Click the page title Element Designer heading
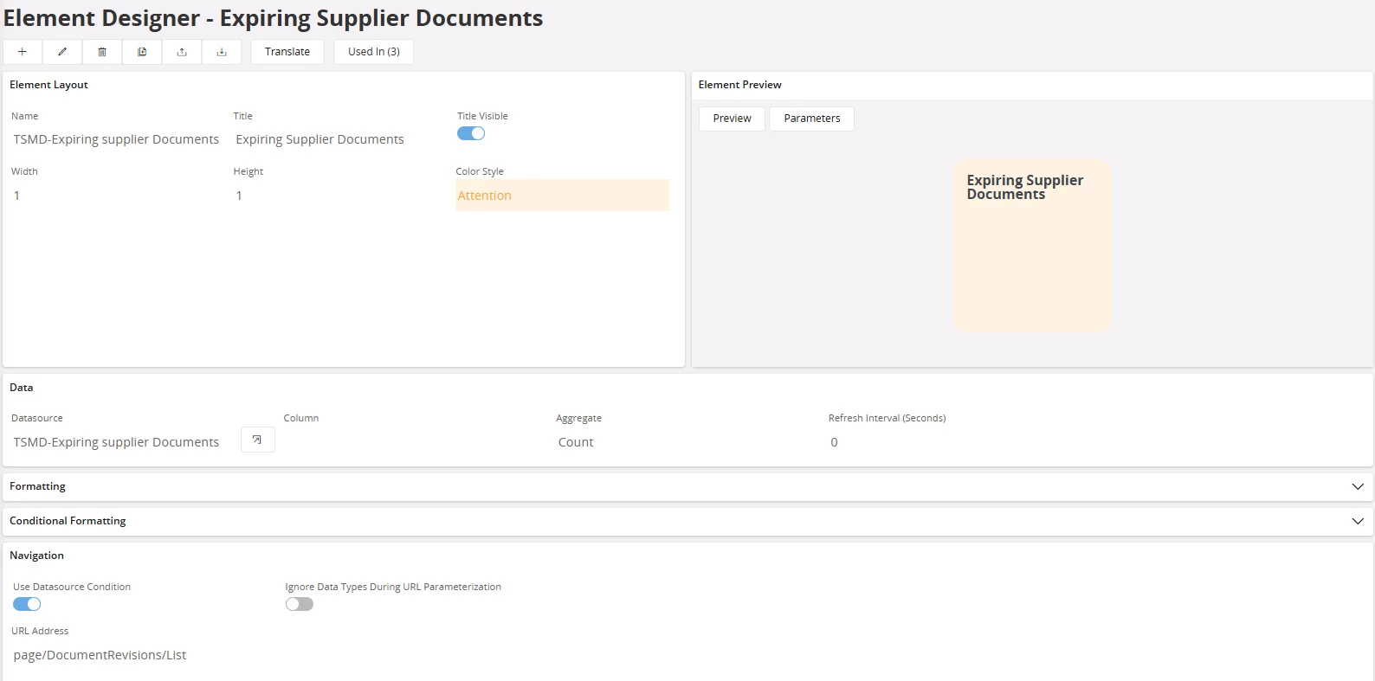Viewport: 1375px width, 681px height. [273, 18]
